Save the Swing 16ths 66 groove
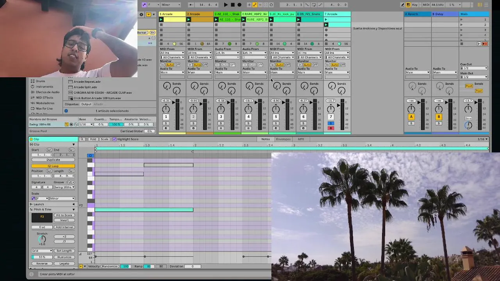This screenshot has width=500, height=281. (71, 124)
